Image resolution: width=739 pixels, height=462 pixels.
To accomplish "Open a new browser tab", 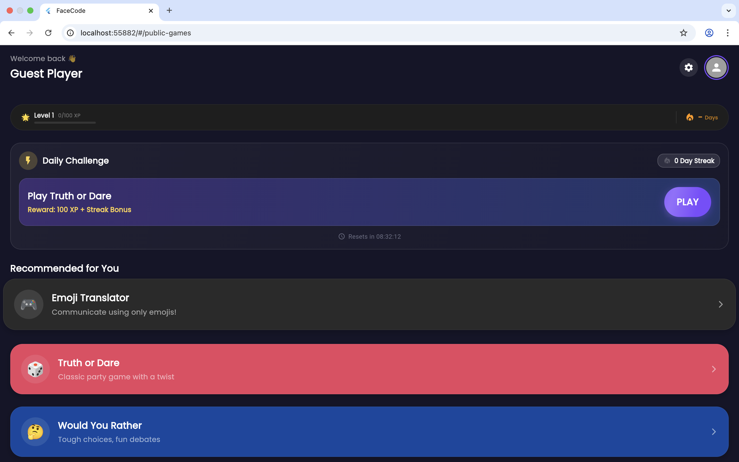I will click(169, 11).
